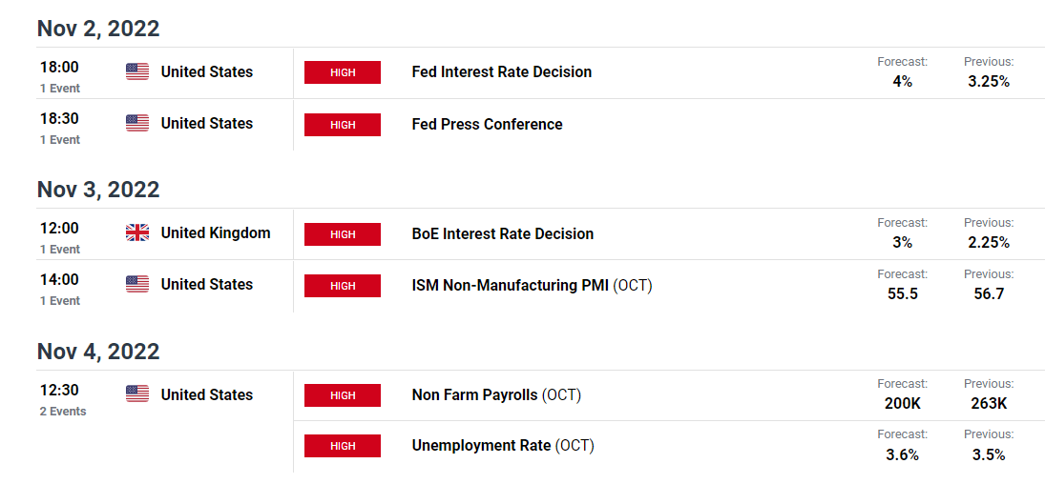This screenshot has height=484, width=1045.
Task: Click HIGH badge next to Unemployment Rate
Action: pos(343,446)
